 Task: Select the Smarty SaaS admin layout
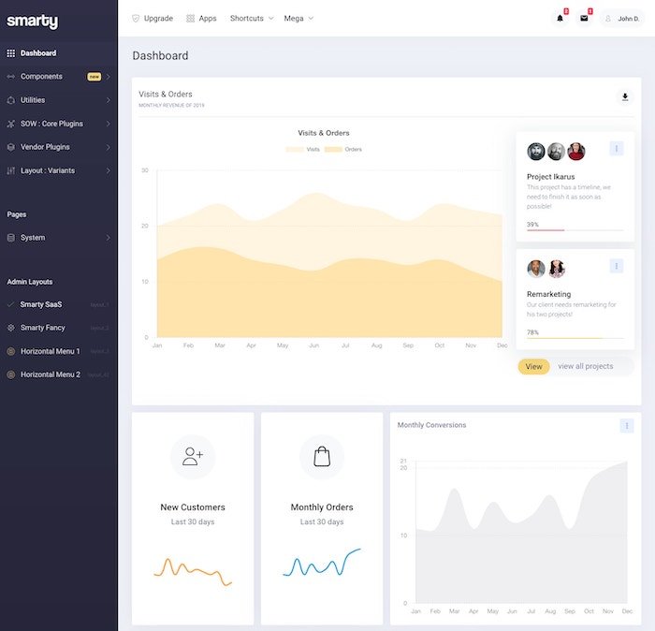point(42,304)
